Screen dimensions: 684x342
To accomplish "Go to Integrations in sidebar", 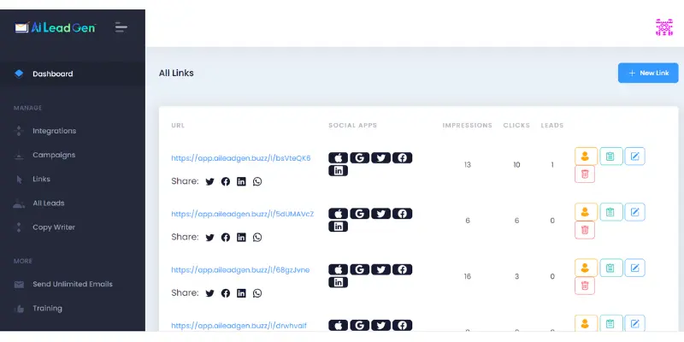I will point(54,131).
